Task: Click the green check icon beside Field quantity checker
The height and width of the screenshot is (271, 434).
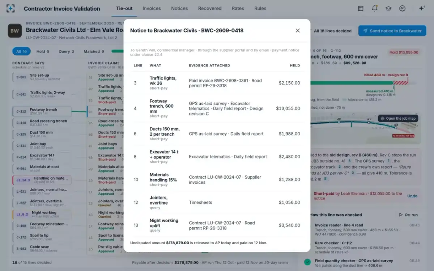Action: [307, 262]
